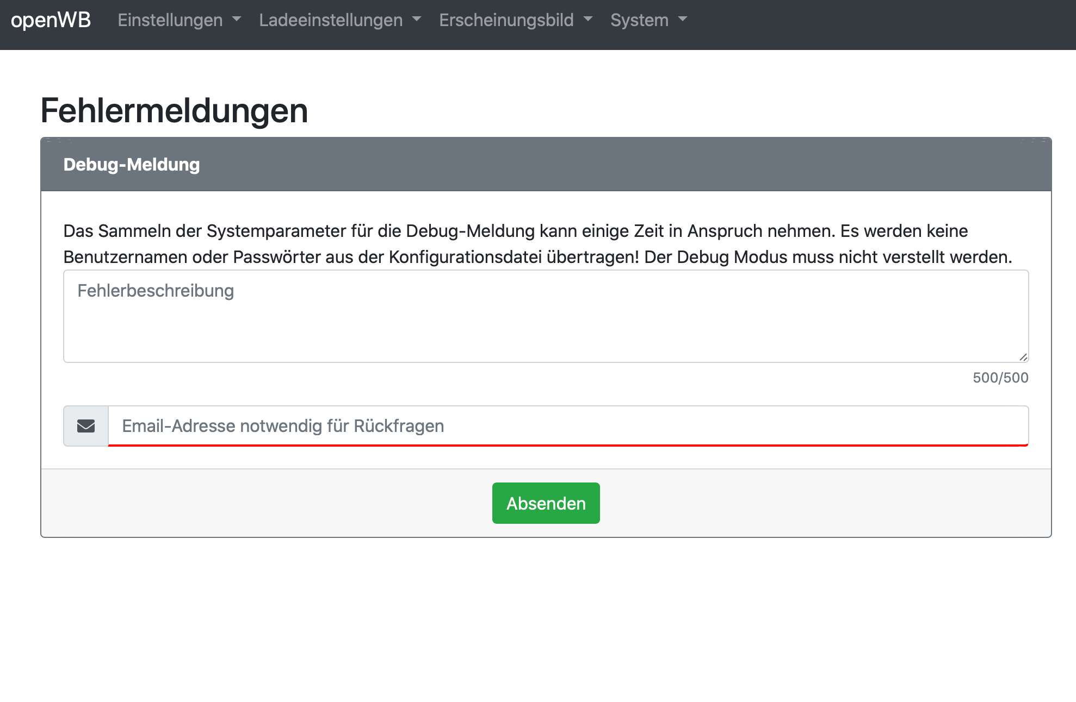
Task: Open the Erscheinungsbild menu
Action: click(x=506, y=20)
